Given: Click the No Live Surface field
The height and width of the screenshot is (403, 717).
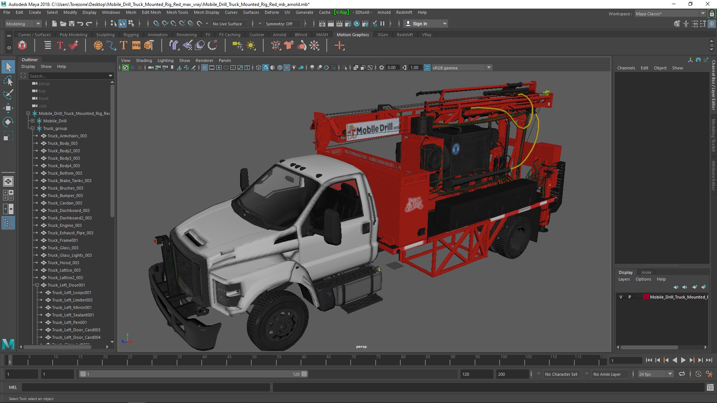Looking at the screenshot, I should pyautogui.click(x=229, y=24).
